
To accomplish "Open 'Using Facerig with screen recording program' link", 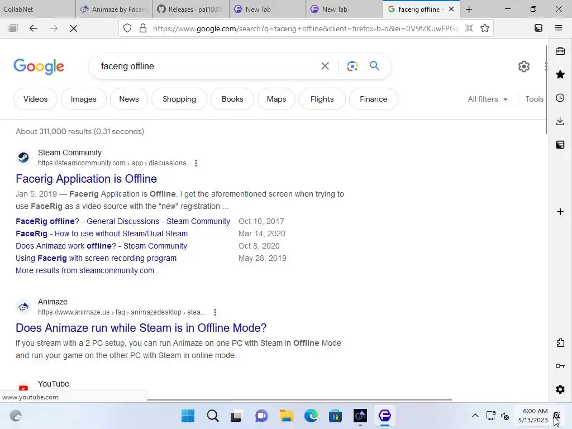I will click(96, 258).
